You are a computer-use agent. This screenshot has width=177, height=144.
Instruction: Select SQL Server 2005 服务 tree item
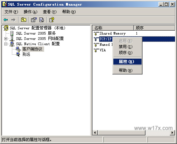(36, 33)
